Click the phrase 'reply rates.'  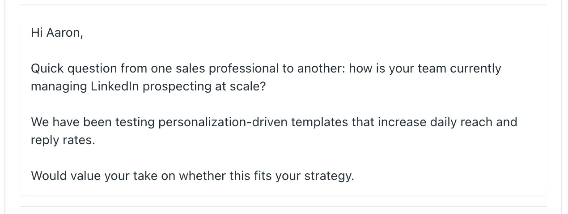click(x=63, y=140)
